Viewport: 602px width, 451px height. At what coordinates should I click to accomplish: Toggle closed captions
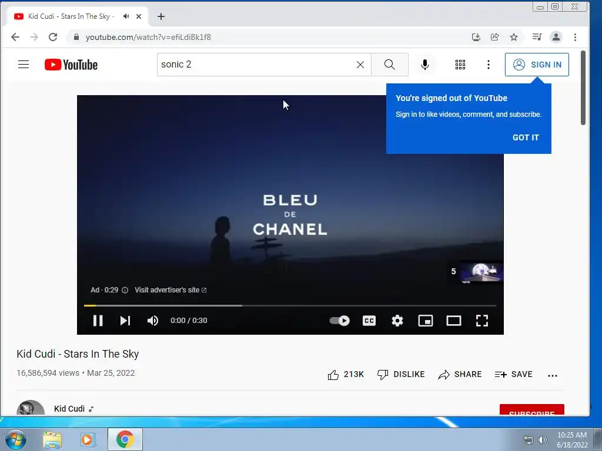(369, 321)
